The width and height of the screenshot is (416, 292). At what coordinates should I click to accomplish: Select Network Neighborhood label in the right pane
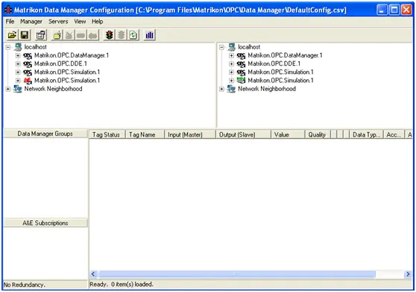pos(267,89)
